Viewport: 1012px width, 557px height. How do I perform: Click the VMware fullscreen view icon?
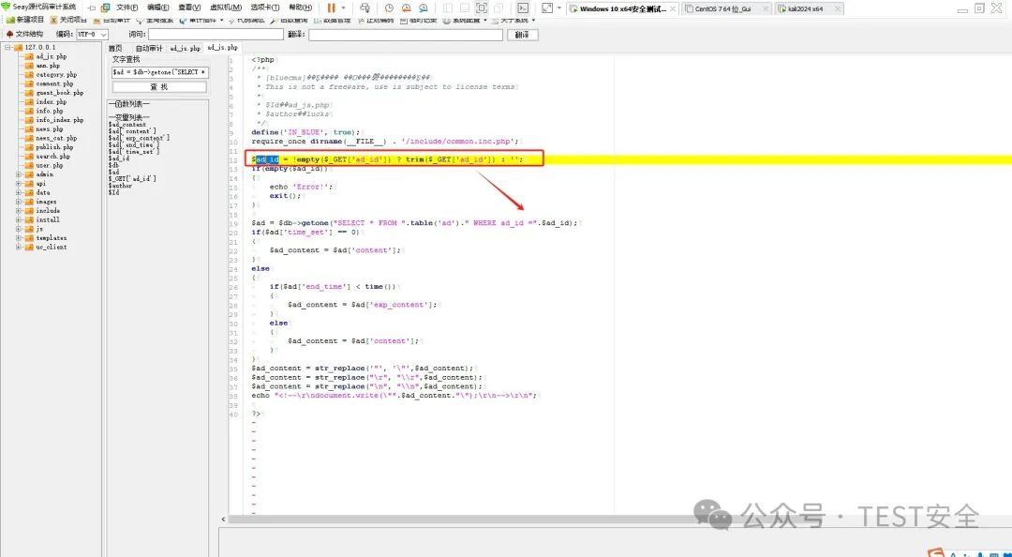(x=482, y=8)
